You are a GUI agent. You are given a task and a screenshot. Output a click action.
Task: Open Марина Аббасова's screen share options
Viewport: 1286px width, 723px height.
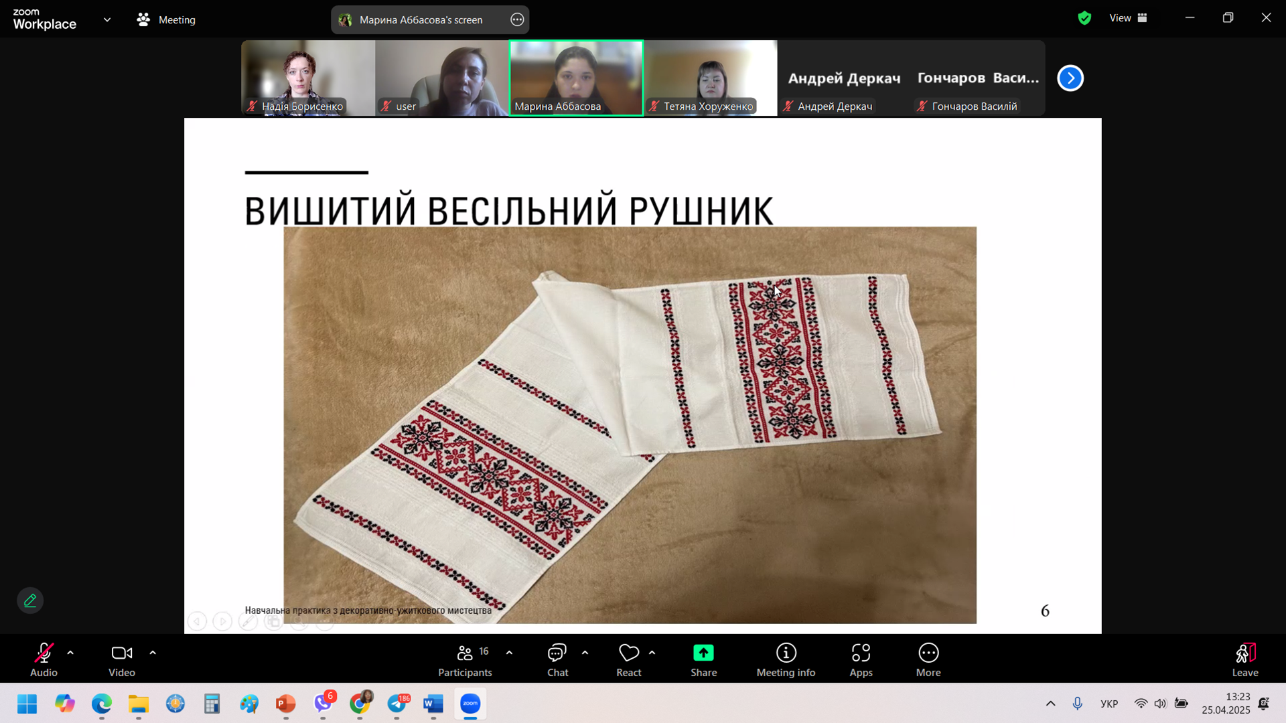pos(517,19)
